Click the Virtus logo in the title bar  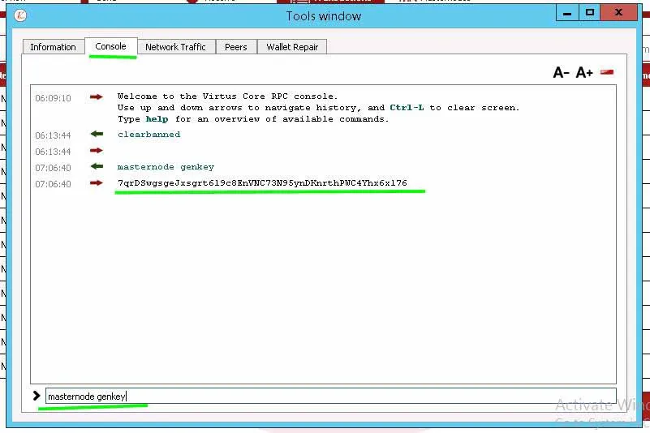click(x=20, y=15)
